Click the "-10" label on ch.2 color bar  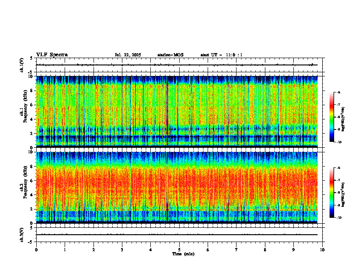339,218
